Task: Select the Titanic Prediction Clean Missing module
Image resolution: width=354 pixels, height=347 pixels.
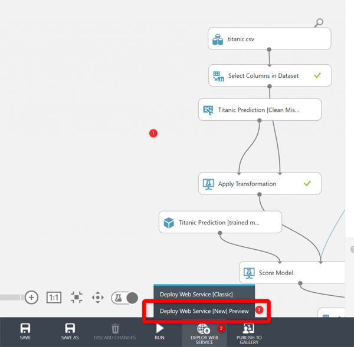Action: [x=260, y=110]
